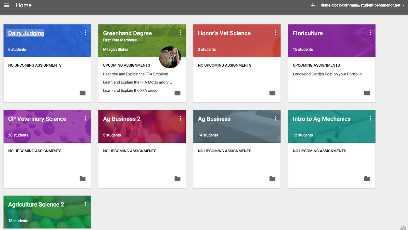408x230 pixels.
Task: Open Ag Business 2 folder icon
Action: coord(177,179)
